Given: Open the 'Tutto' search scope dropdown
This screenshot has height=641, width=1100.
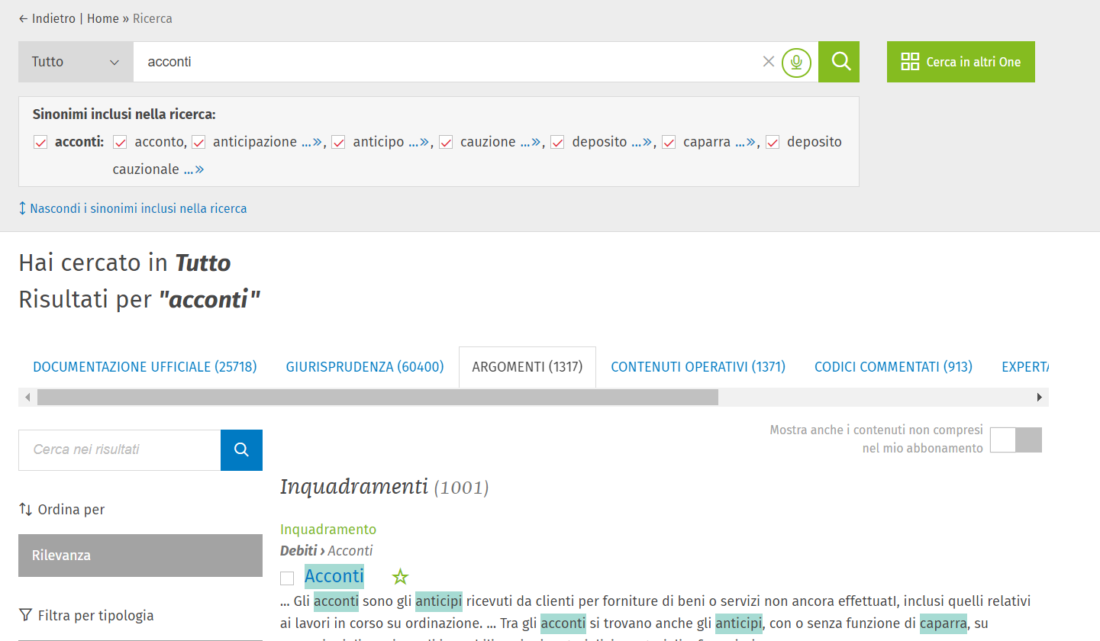Looking at the screenshot, I should pyautogui.click(x=76, y=62).
